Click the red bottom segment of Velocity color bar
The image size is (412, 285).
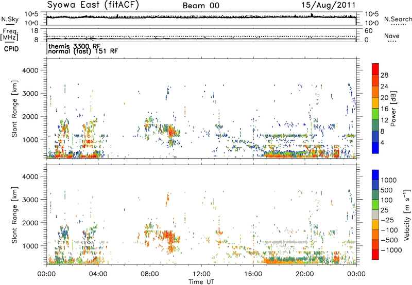(x=375, y=255)
